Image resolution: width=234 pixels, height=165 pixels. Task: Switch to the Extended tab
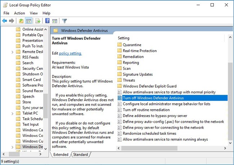click(x=61, y=155)
